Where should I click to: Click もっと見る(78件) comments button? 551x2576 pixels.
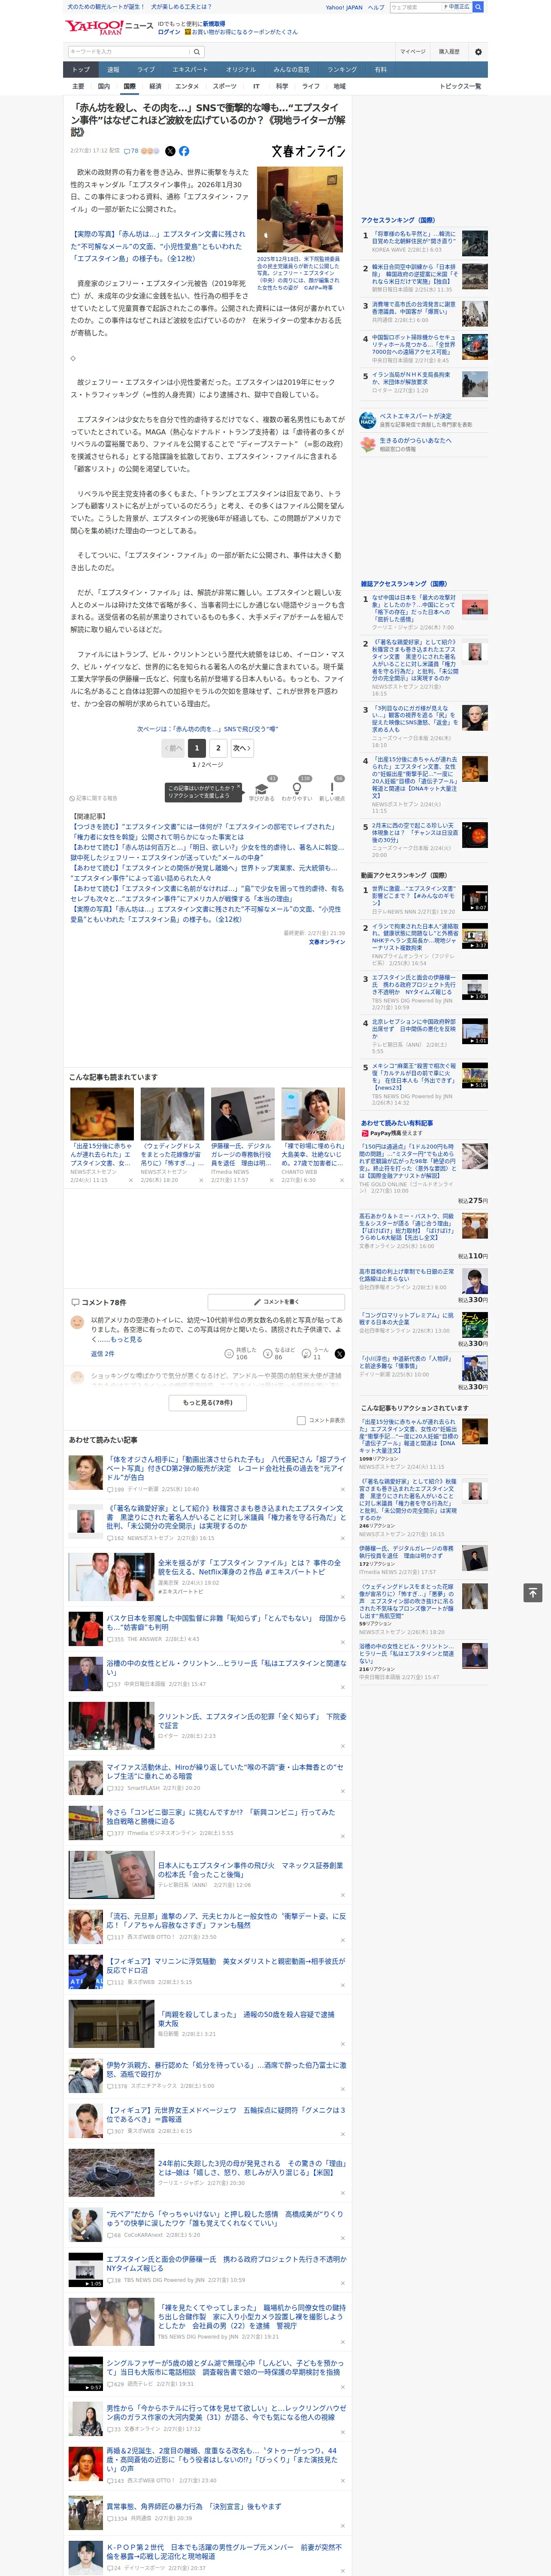(208, 1402)
